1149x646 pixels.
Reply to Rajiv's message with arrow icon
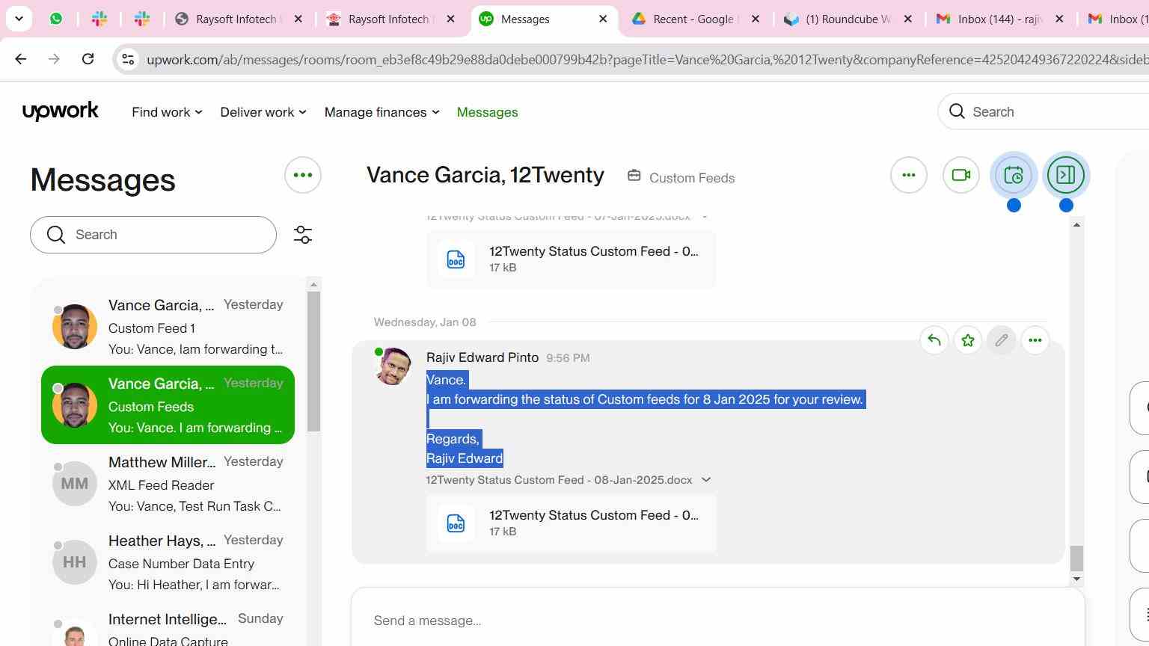point(934,340)
